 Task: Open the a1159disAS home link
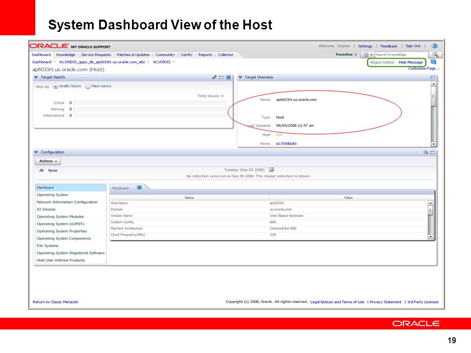[286, 144]
